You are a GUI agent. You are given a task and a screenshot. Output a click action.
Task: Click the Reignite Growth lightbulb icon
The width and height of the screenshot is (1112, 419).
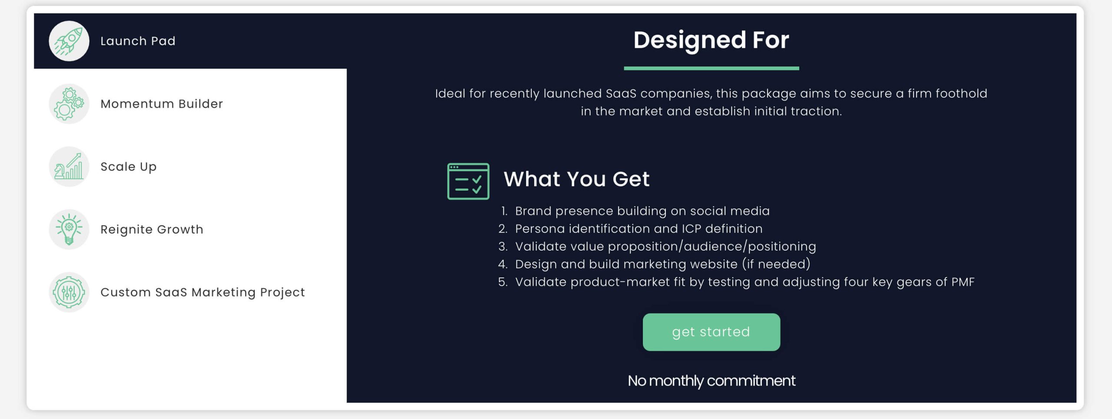(69, 229)
